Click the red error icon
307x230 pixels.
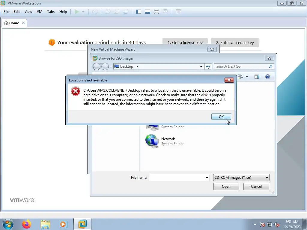(75, 91)
